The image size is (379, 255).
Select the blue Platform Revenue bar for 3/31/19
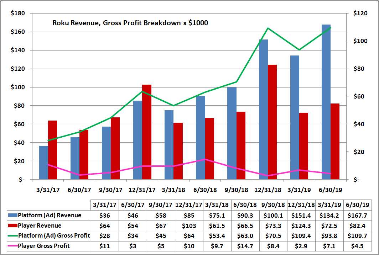coord(295,117)
